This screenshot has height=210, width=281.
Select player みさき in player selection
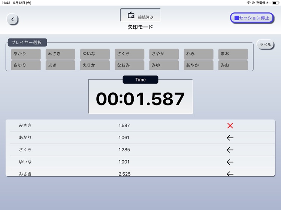tap(60, 54)
